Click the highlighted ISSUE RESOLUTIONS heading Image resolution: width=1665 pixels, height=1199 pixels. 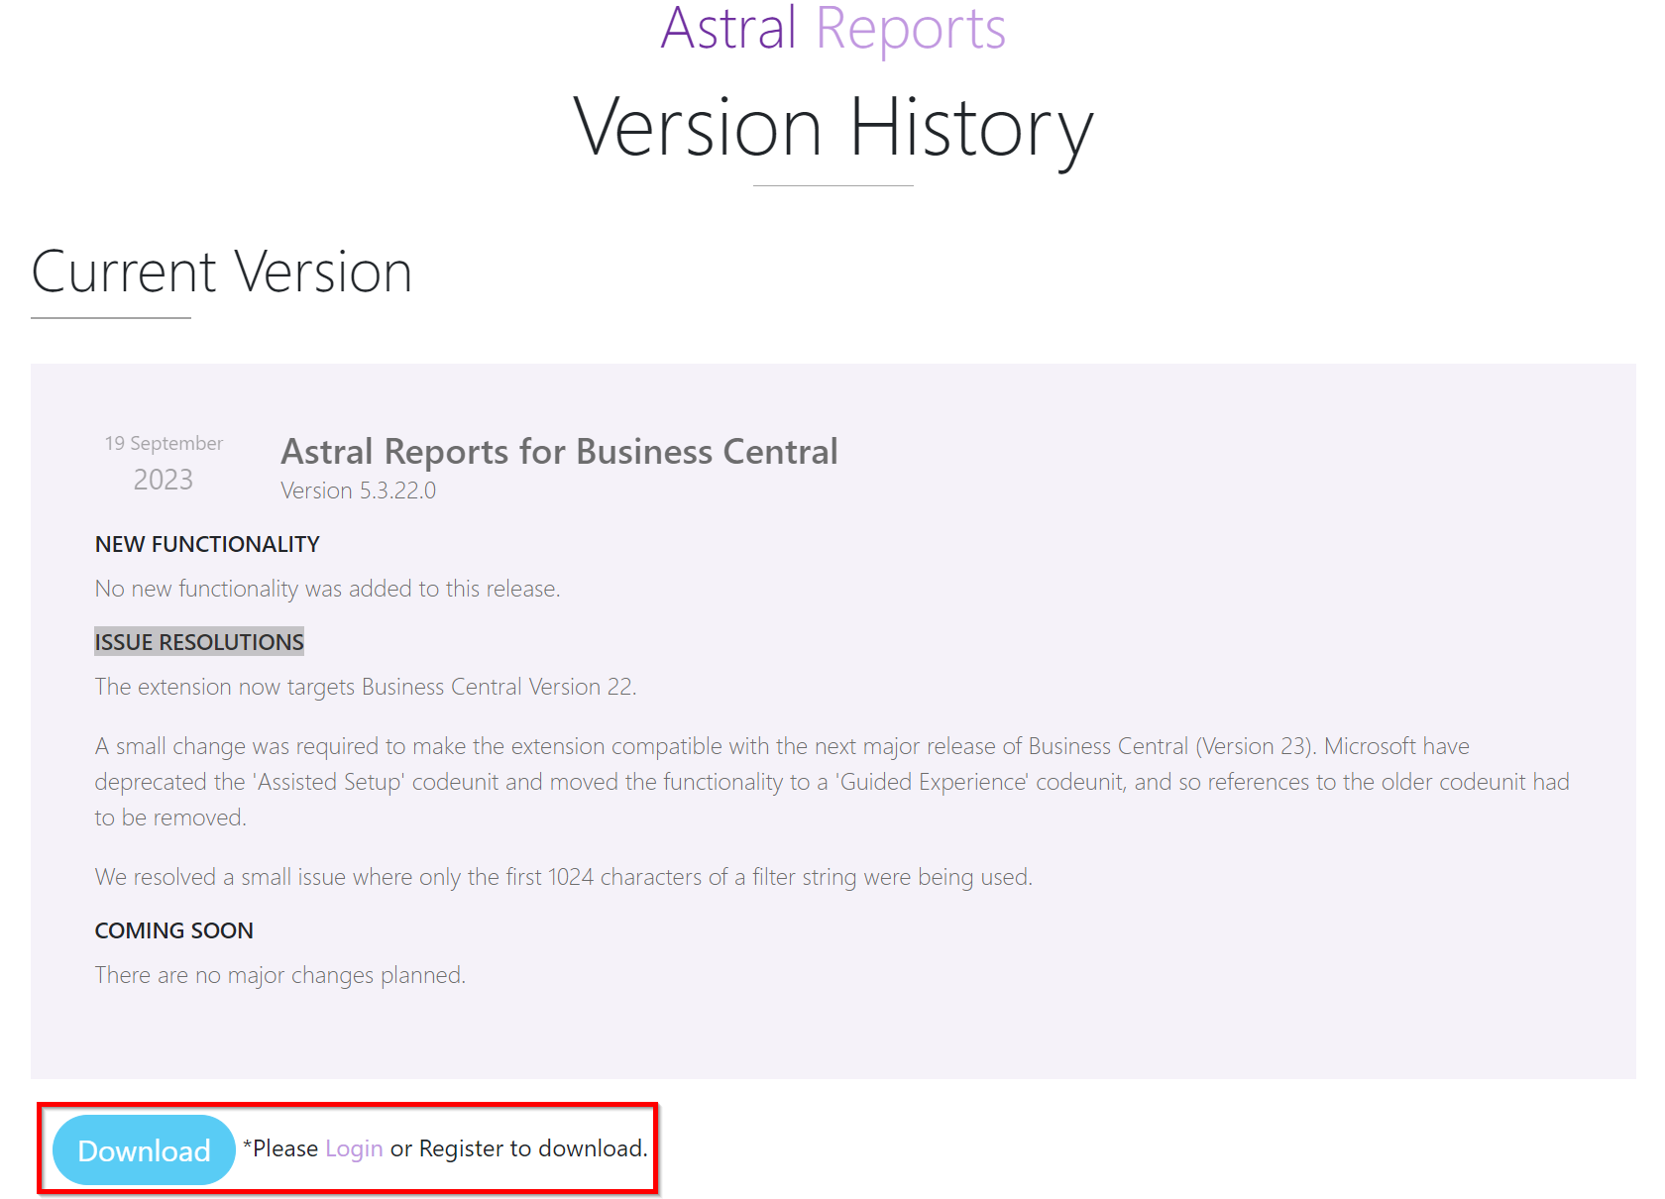pyautogui.click(x=199, y=642)
